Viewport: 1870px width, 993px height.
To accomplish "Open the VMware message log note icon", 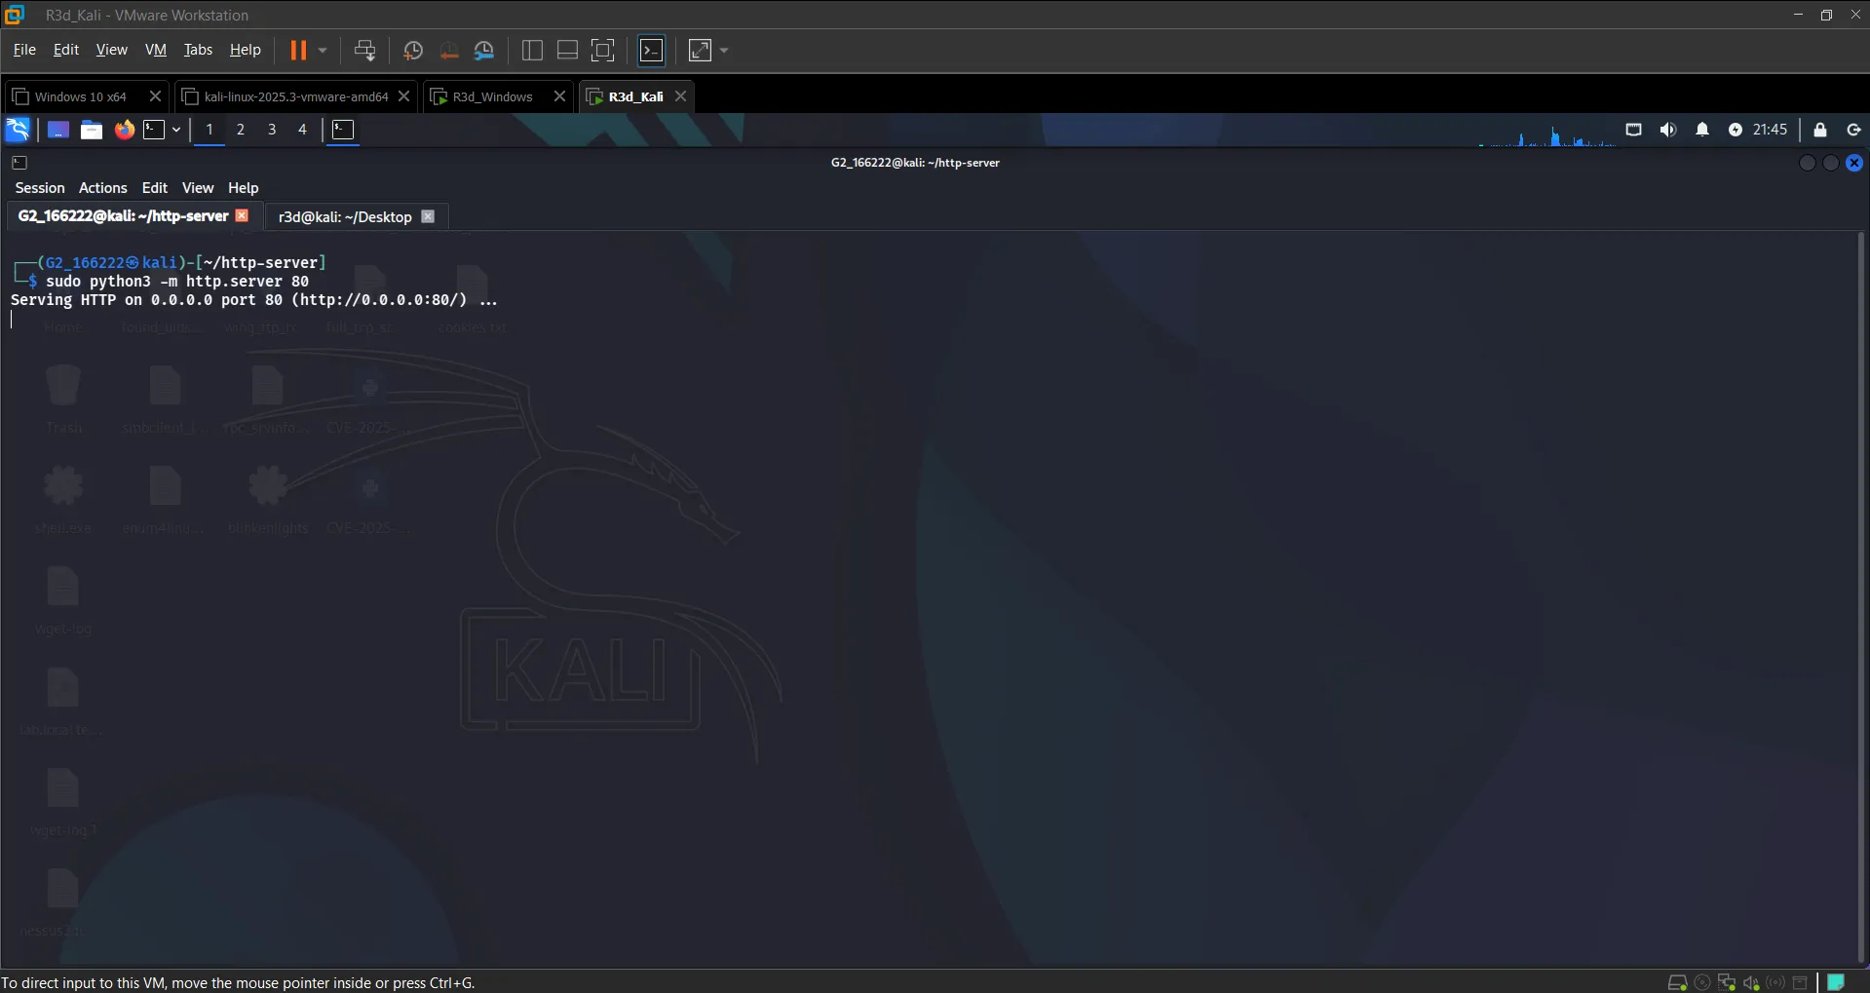I will [1836, 982].
